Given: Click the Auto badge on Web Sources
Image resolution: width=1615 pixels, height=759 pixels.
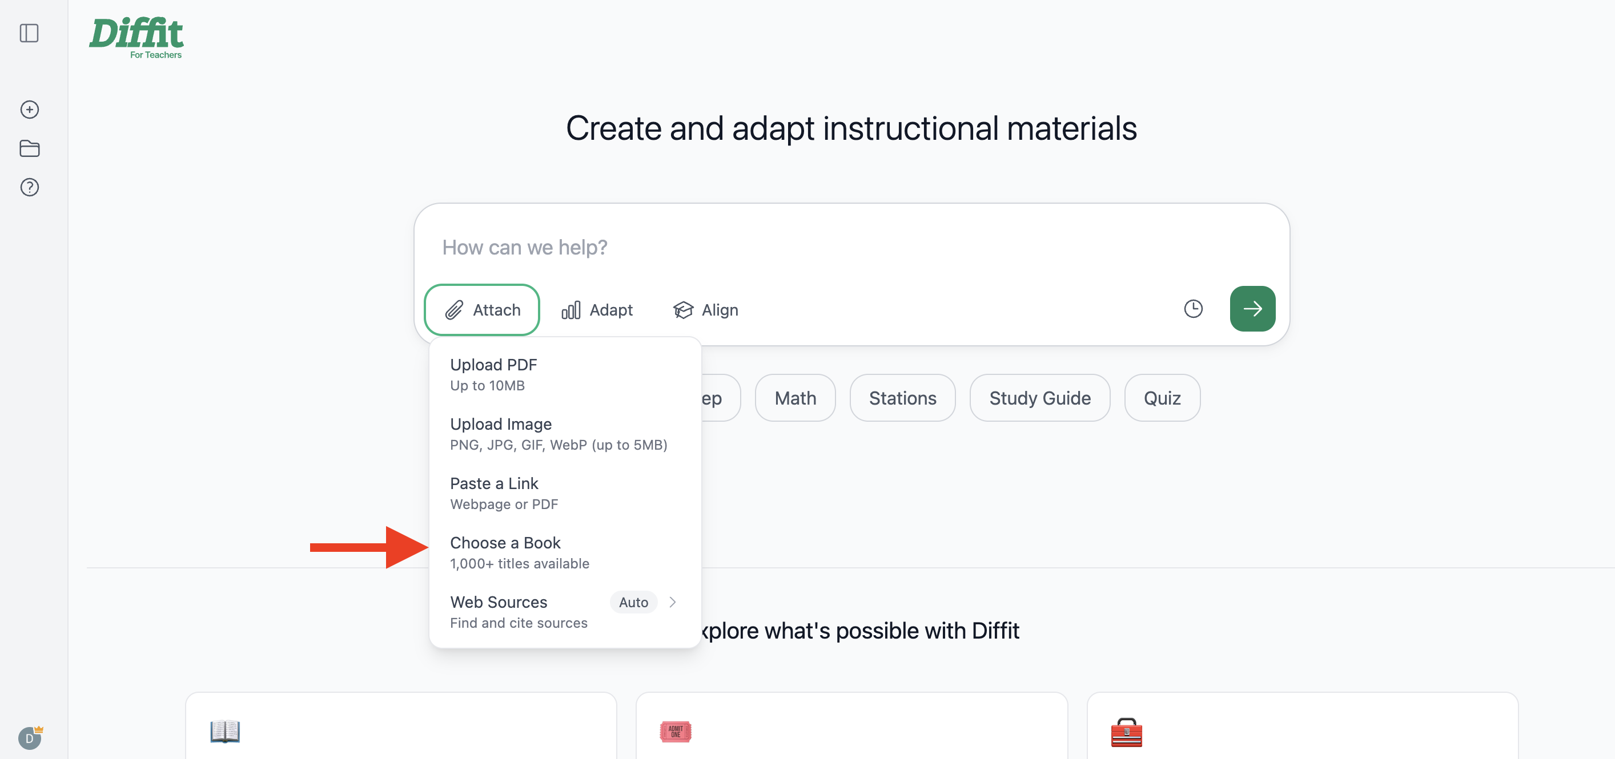Looking at the screenshot, I should click(x=633, y=602).
